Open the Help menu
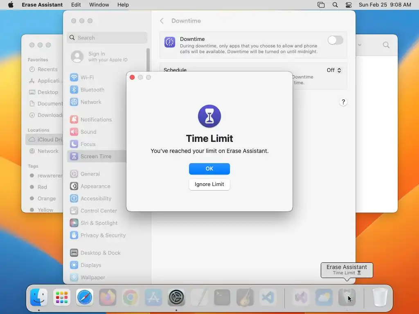Viewport: 419px width, 314px height. coord(123,5)
